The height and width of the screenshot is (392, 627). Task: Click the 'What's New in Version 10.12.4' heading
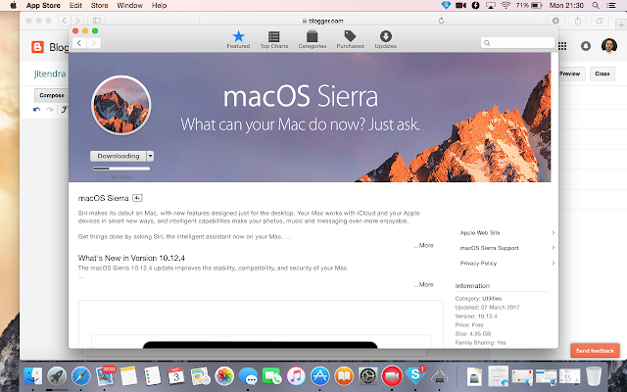(x=131, y=258)
